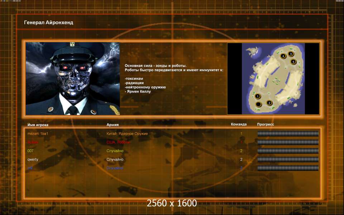Click the '-радиации' immunity line
Screen dimensions: 344x215
coord(134,83)
